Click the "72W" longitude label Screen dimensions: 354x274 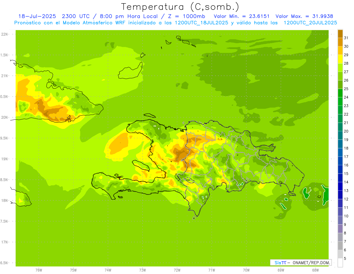(x=177, y=270)
